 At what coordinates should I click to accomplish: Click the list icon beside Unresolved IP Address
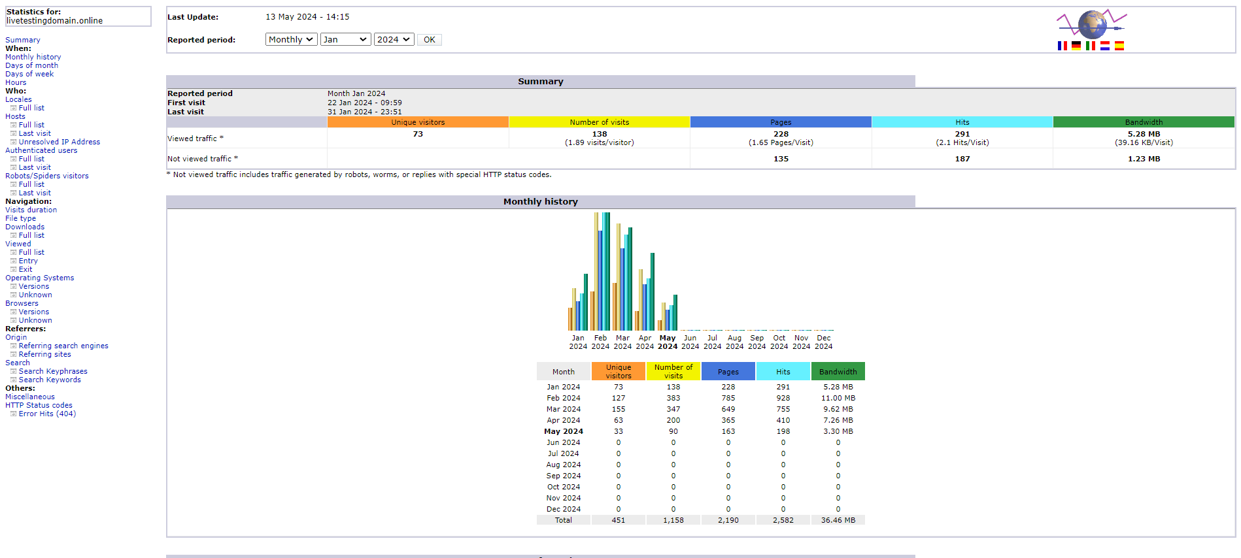coord(13,142)
